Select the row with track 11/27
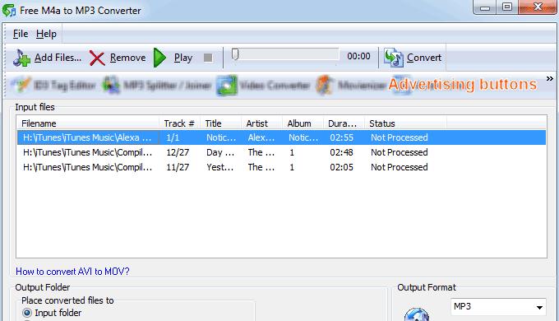Screen dimensions: 559x321 tap(282, 167)
